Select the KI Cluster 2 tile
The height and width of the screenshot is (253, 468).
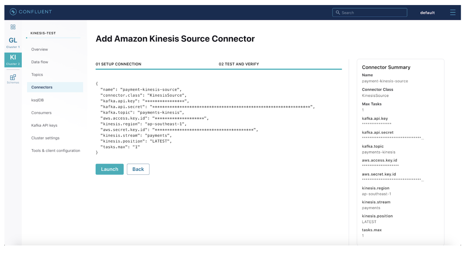13,60
